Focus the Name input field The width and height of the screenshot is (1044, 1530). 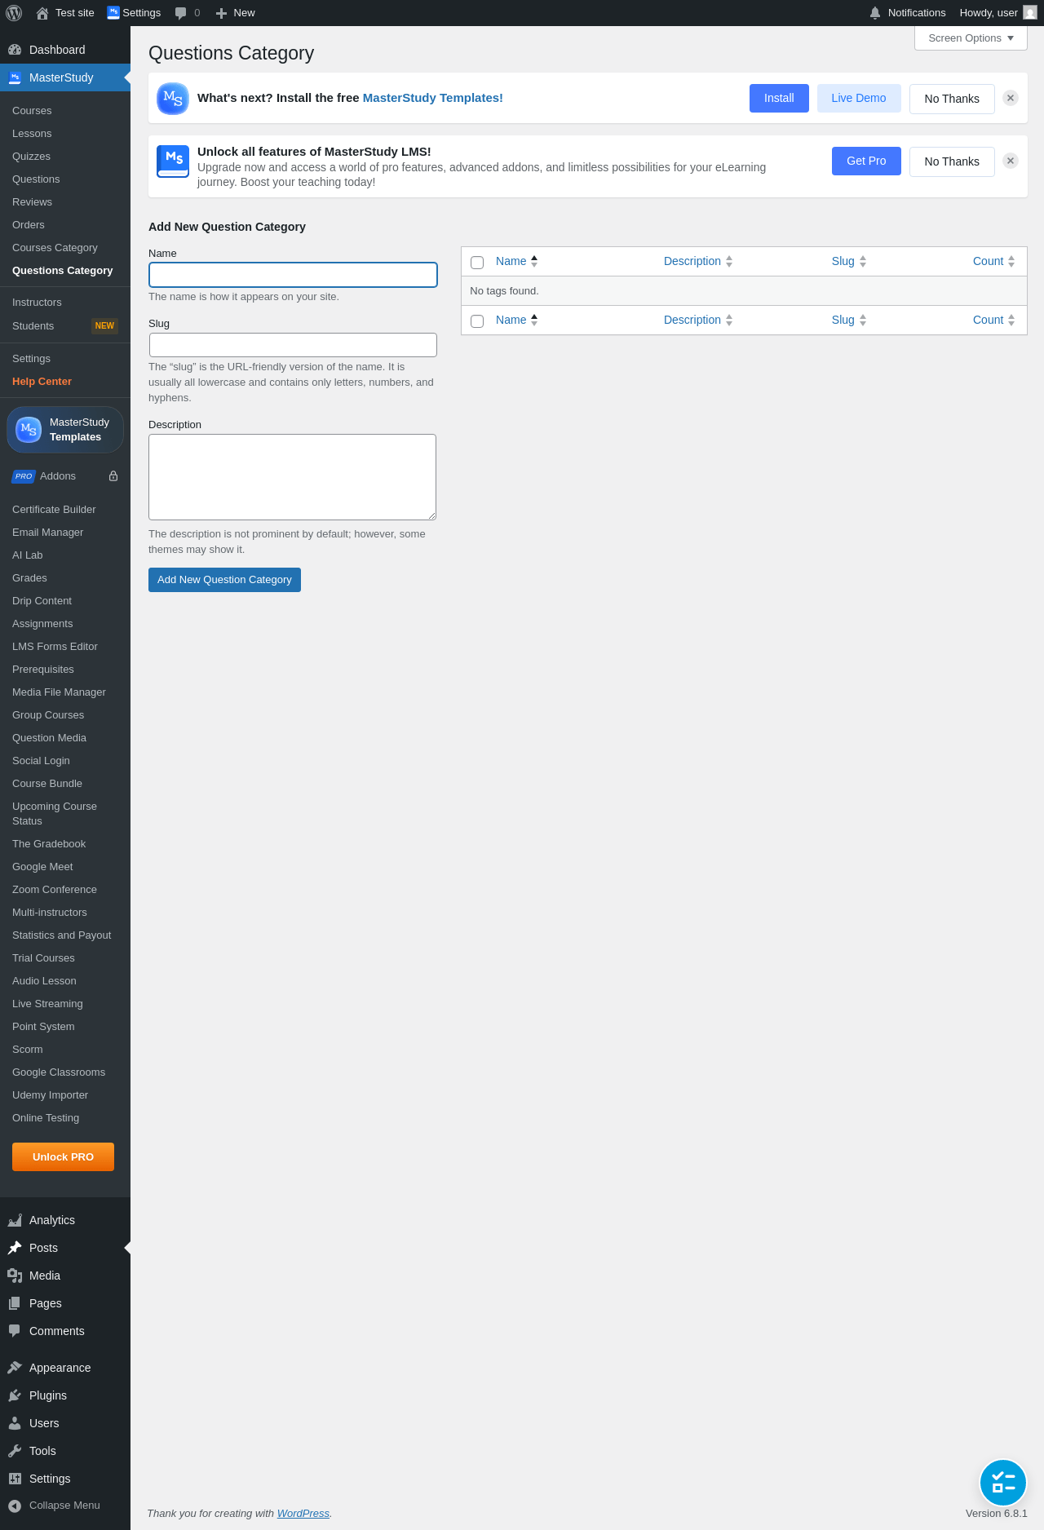(293, 275)
